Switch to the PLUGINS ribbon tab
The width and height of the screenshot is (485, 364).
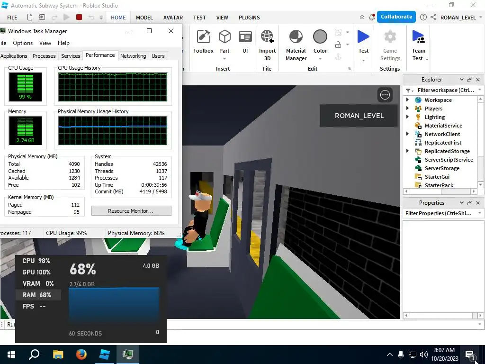point(249,18)
